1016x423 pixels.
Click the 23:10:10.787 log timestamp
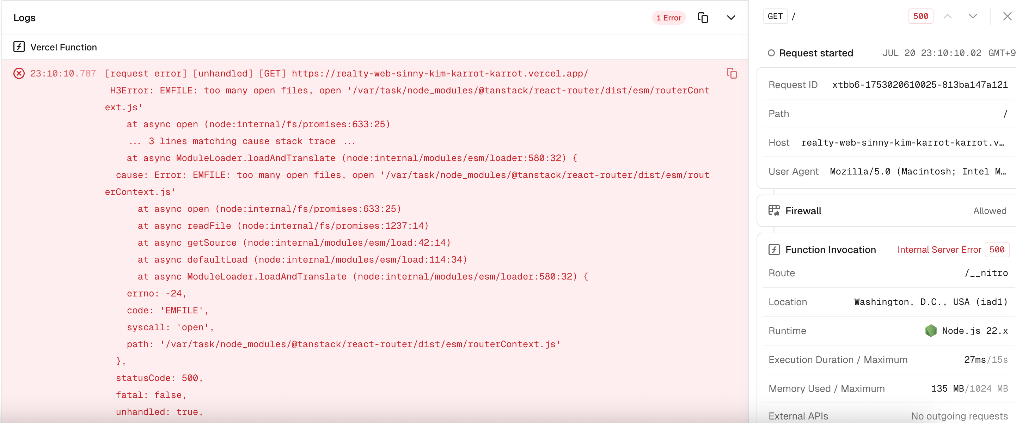pyautogui.click(x=63, y=73)
